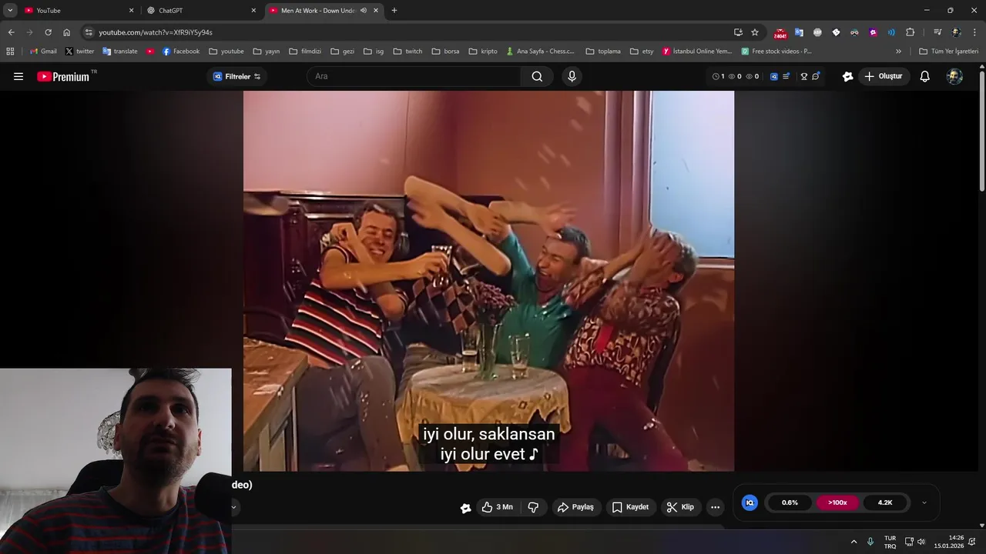Open YouTube notifications bell
The height and width of the screenshot is (554, 986).
click(x=925, y=76)
